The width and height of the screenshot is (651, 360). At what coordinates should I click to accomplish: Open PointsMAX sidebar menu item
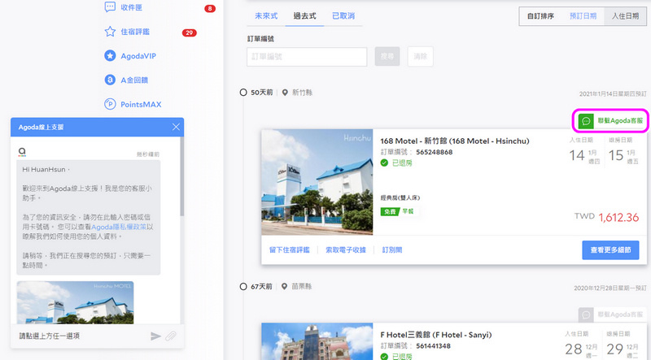point(141,105)
